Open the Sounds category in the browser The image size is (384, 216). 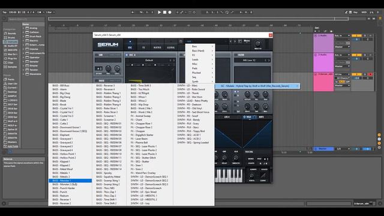tap(11, 34)
